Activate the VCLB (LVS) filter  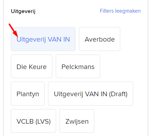click(x=33, y=121)
